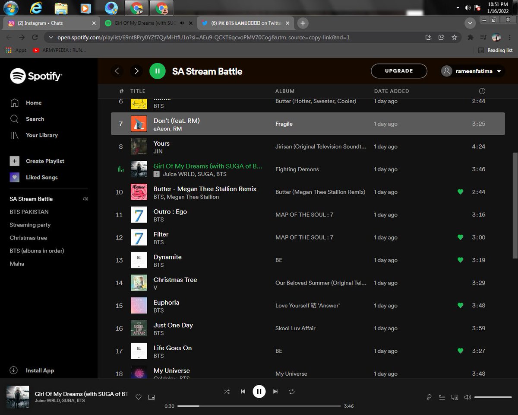This screenshot has width=518, height=415.
Task: Bookmark this page with the star icon
Action: pos(454,38)
